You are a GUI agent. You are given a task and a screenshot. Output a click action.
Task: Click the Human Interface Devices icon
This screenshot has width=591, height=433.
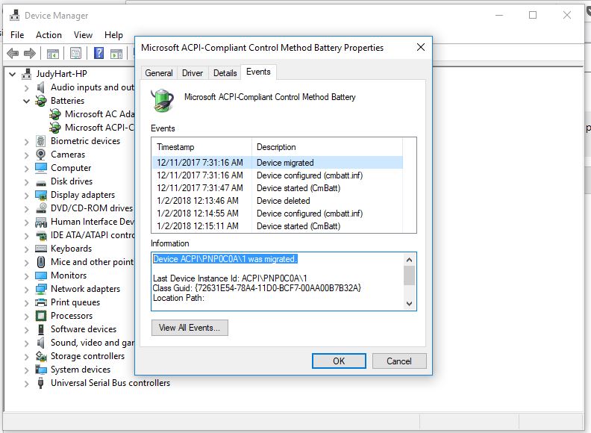(41, 222)
